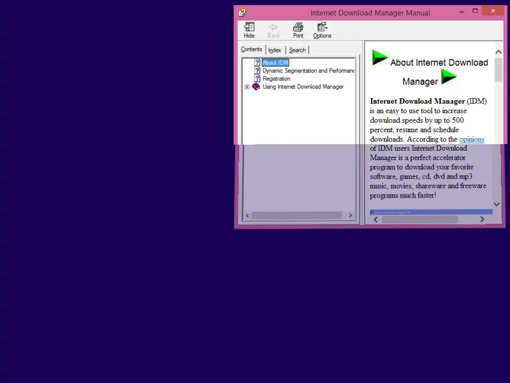Switch to the Search tab
Image resolution: width=510 pixels, height=383 pixels.
297,50
